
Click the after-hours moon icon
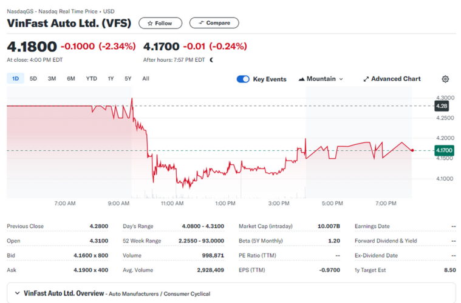[x=212, y=60]
